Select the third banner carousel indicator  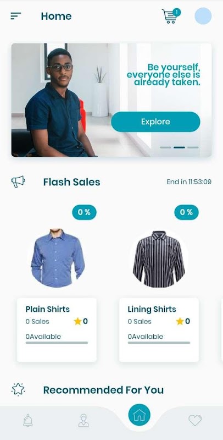pyautogui.click(x=193, y=147)
